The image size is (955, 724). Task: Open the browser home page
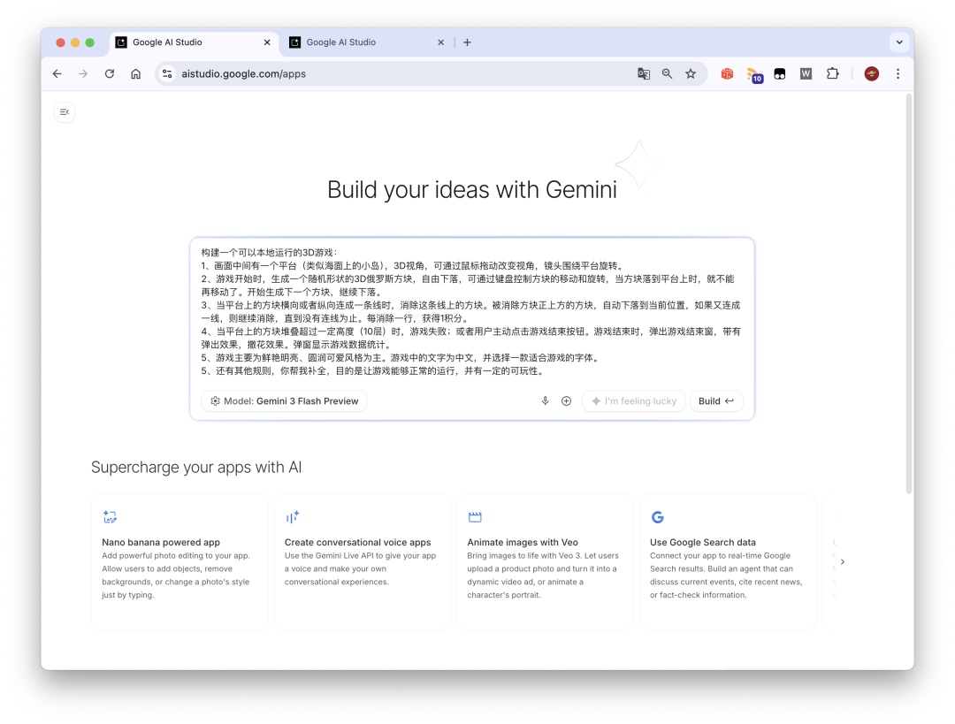(136, 73)
